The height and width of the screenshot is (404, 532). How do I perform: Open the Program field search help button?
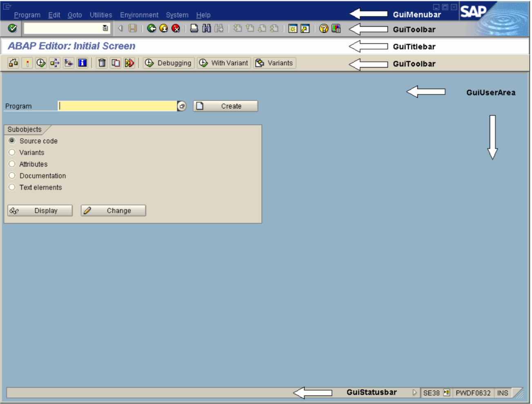point(182,106)
